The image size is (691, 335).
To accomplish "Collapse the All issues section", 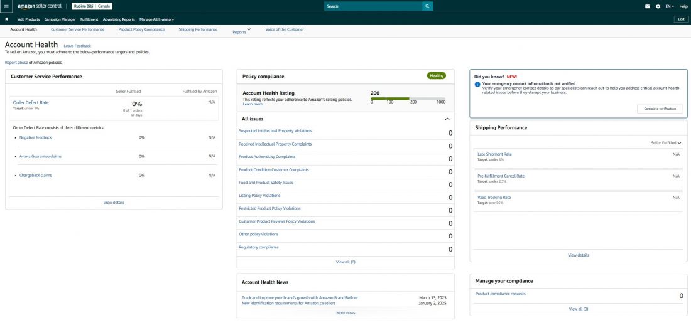I will (447, 119).
